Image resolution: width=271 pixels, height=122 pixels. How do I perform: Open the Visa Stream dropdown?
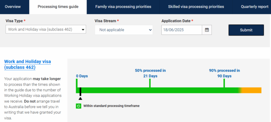[124, 30]
